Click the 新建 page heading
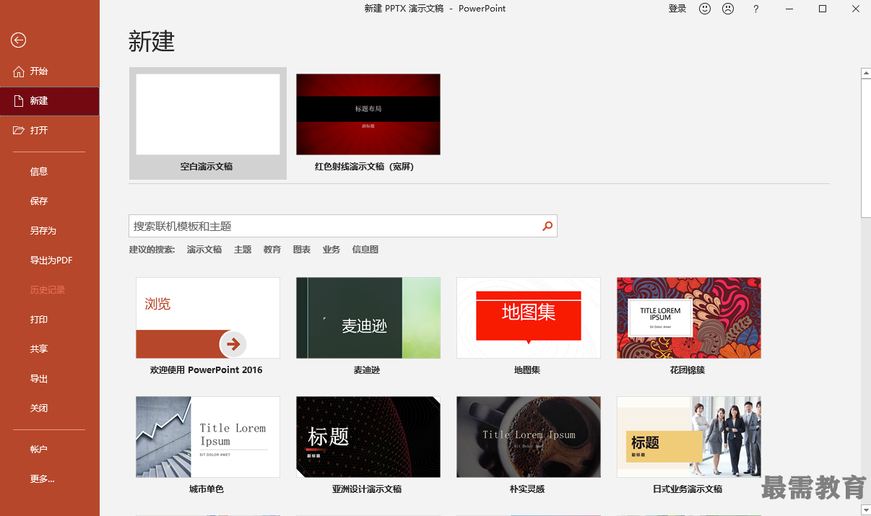The width and height of the screenshot is (871, 516). tap(152, 42)
